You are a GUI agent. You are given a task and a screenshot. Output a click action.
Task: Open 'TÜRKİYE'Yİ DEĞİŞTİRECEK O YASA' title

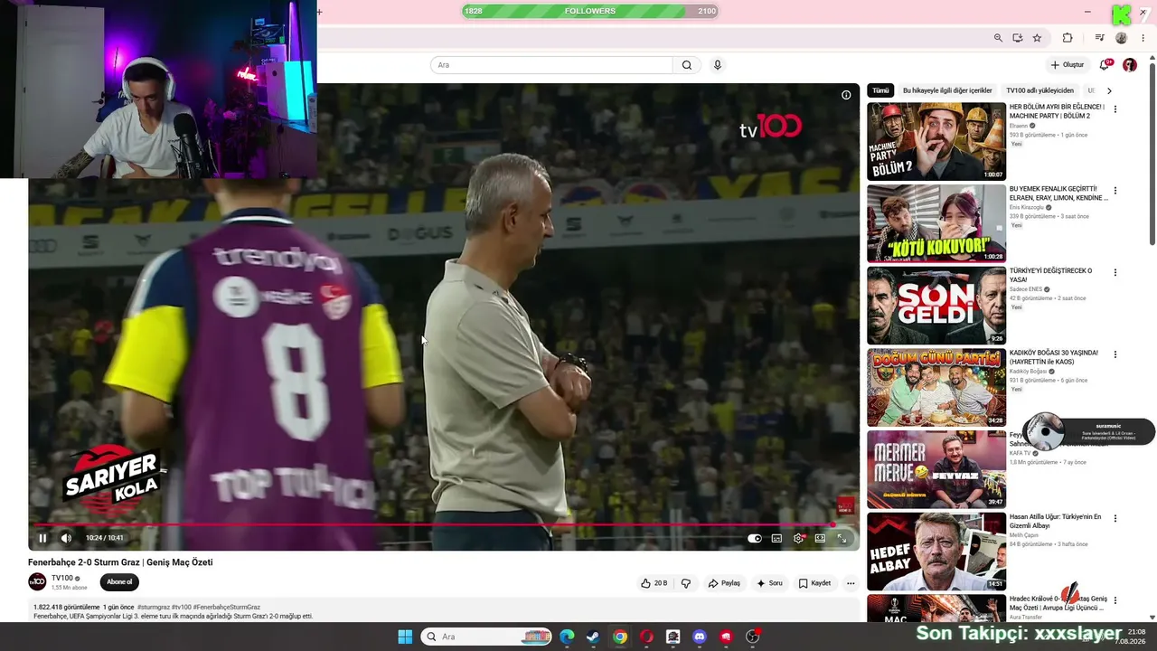tap(1051, 275)
